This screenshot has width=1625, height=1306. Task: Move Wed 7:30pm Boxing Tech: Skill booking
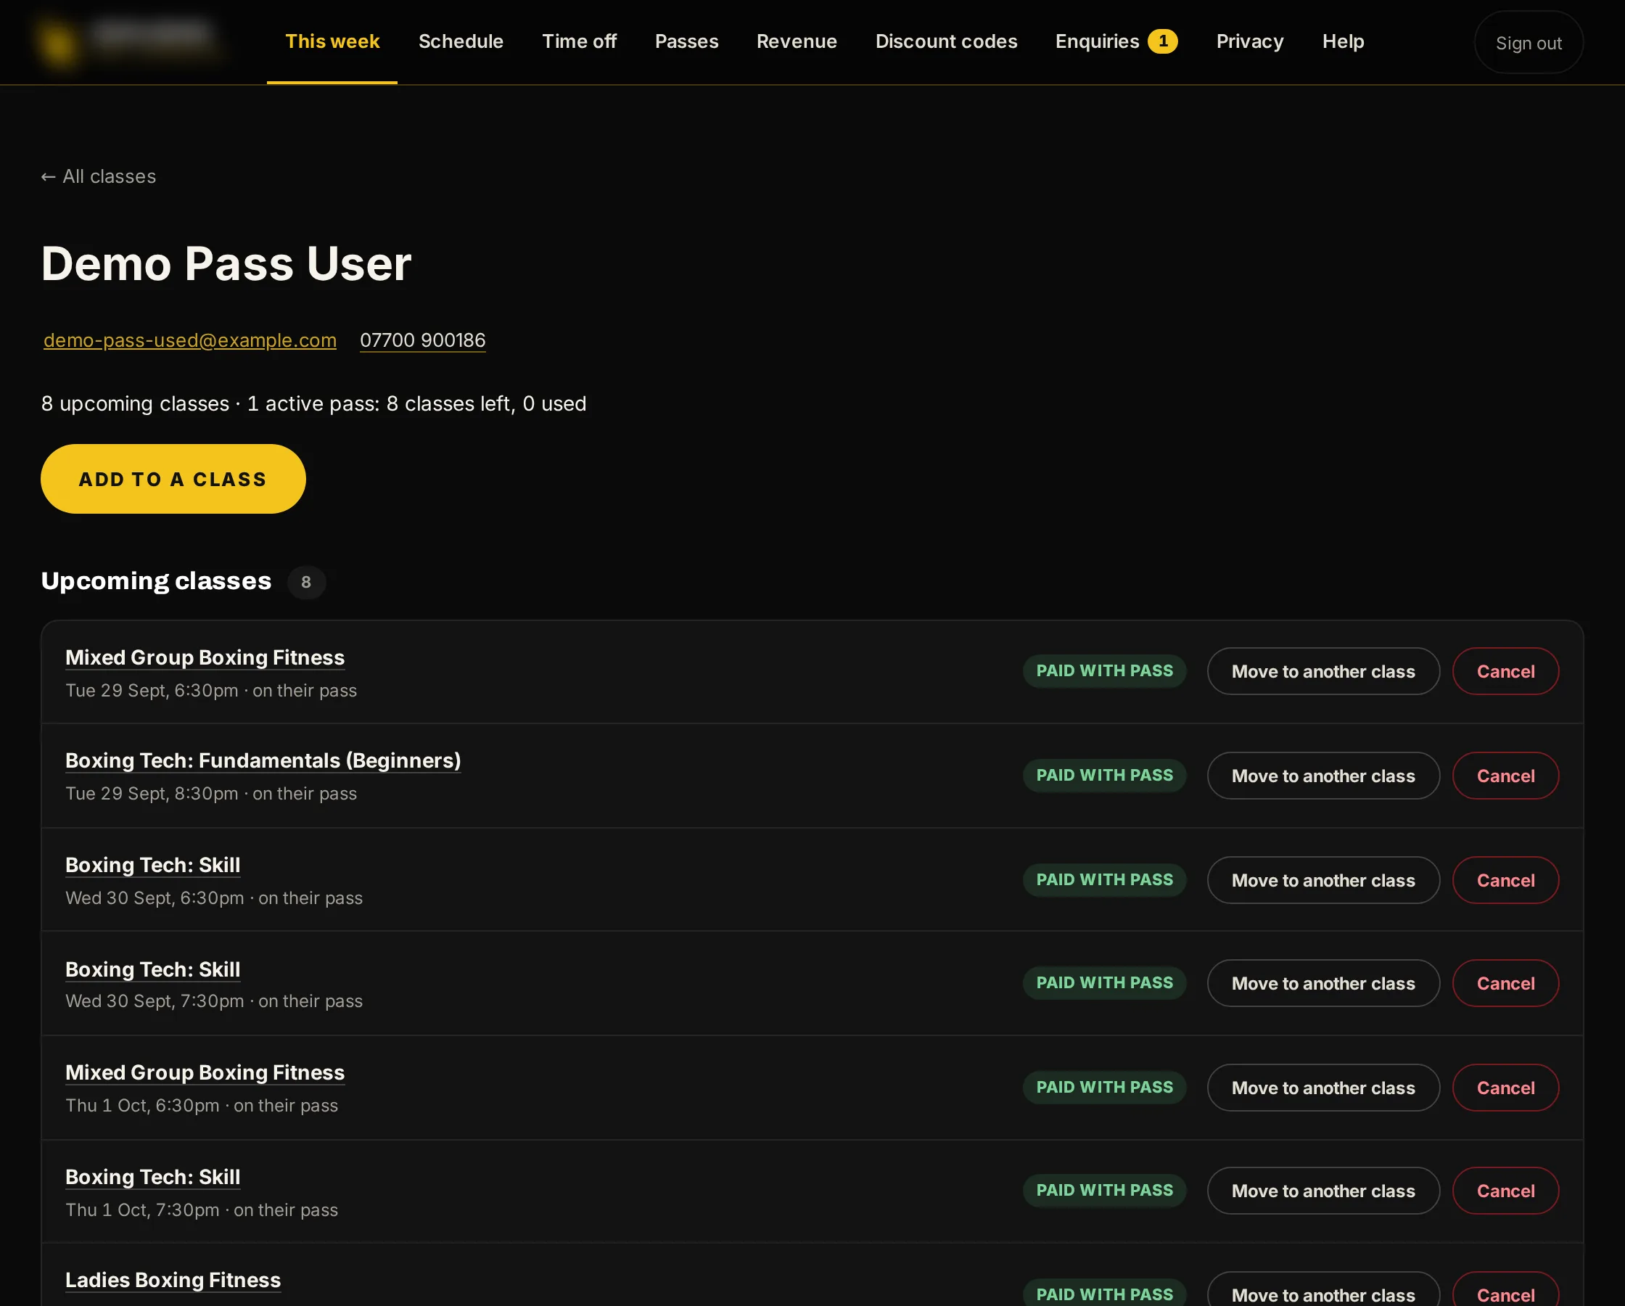[x=1322, y=983]
